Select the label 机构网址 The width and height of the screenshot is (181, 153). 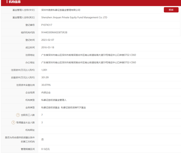(30, 130)
